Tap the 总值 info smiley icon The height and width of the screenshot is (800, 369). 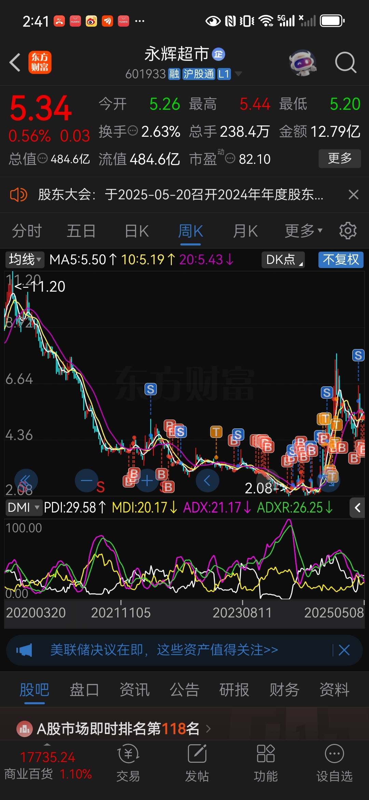(42, 158)
